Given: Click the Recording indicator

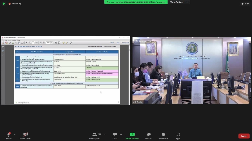Looking at the screenshot, I should (x=15, y=4).
